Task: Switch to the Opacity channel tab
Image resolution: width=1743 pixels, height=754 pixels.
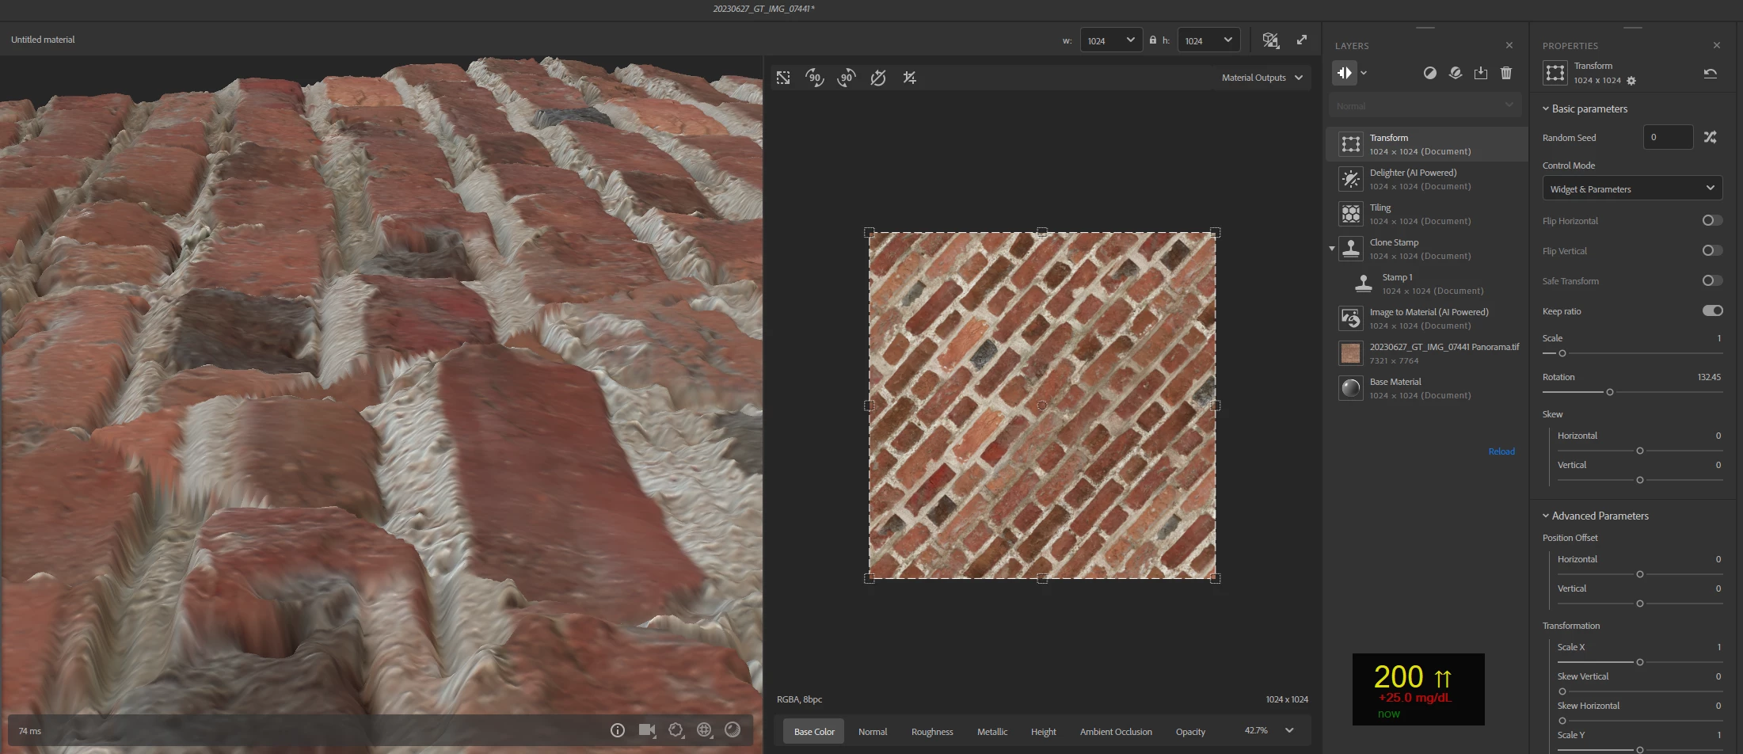Action: [x=1190, y=731]
